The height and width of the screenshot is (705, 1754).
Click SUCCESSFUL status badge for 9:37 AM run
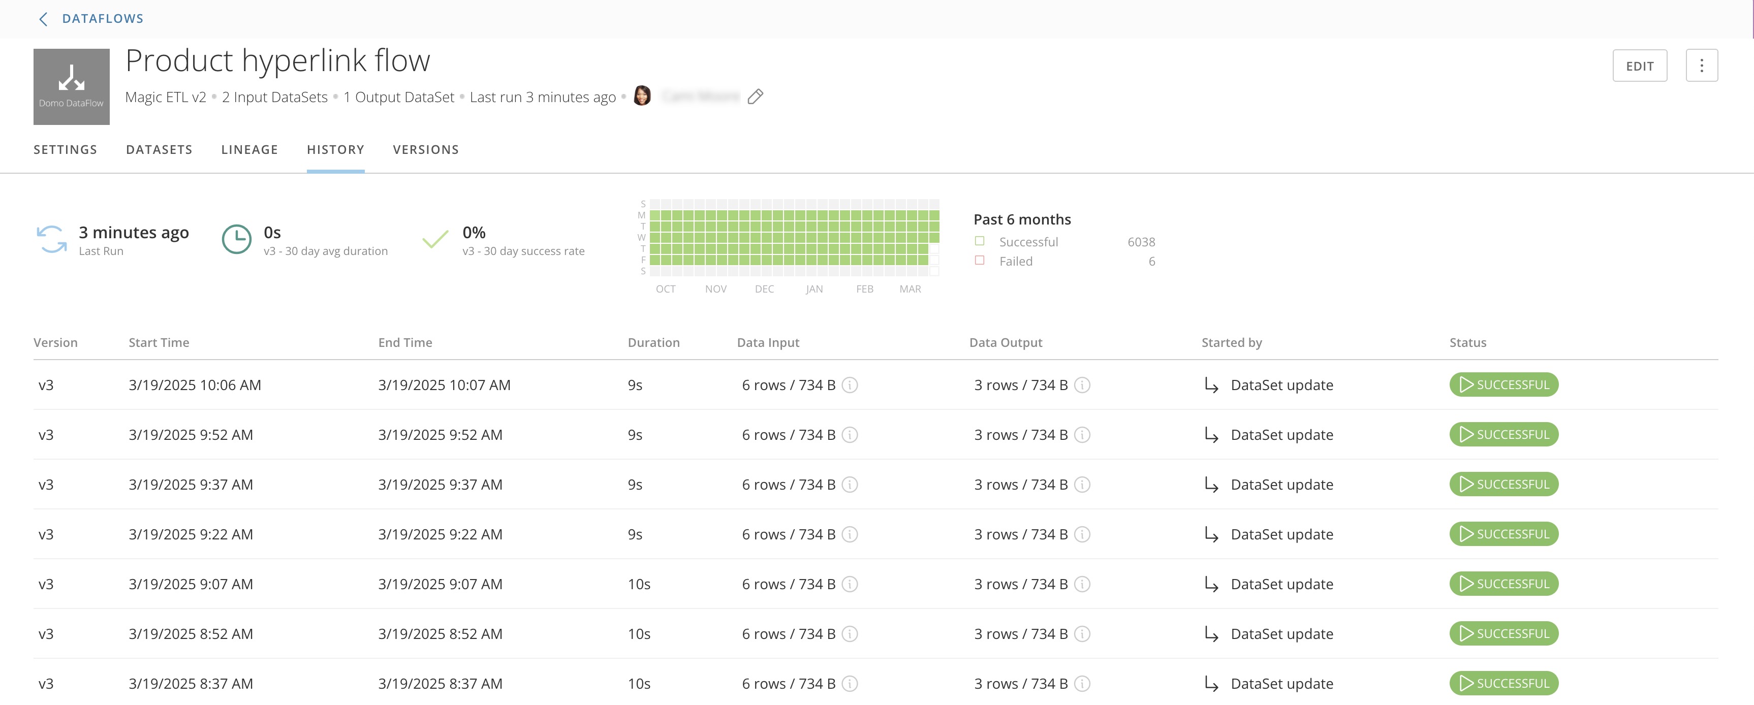click(x=1504, y=484)
